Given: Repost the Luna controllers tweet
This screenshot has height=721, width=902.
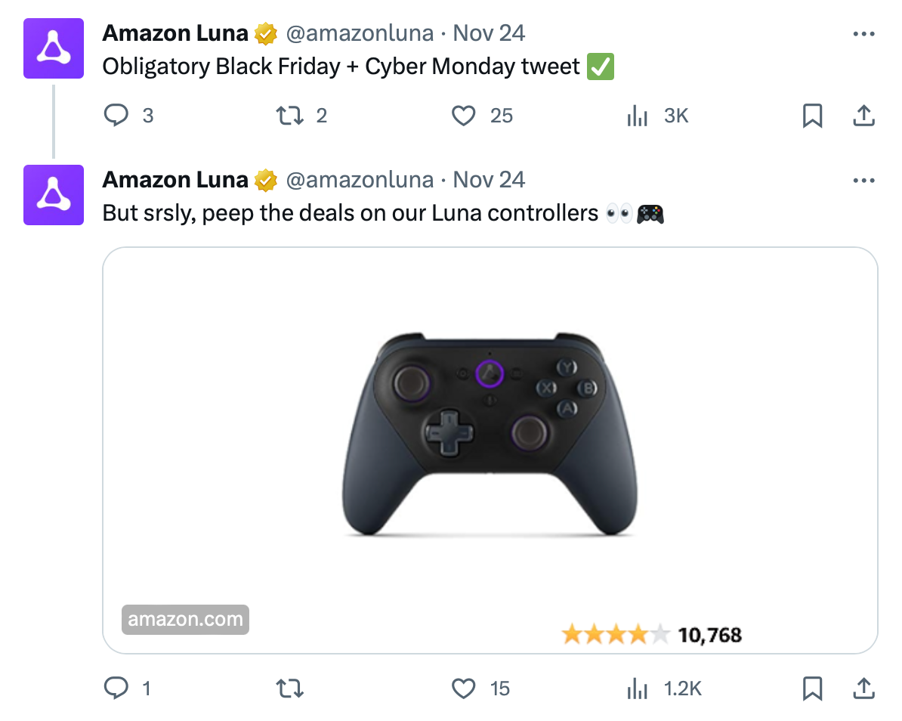Looking at the screenshot, I should (x=288, y=689).
